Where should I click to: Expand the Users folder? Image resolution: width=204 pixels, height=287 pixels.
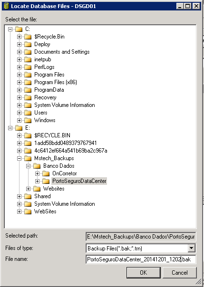19,113
